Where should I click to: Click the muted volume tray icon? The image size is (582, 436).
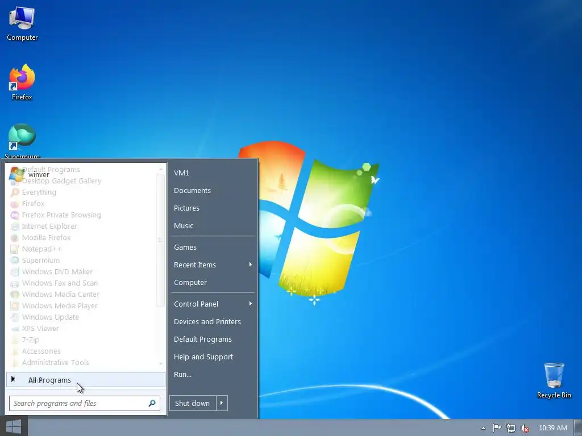[x=525, y=428]
